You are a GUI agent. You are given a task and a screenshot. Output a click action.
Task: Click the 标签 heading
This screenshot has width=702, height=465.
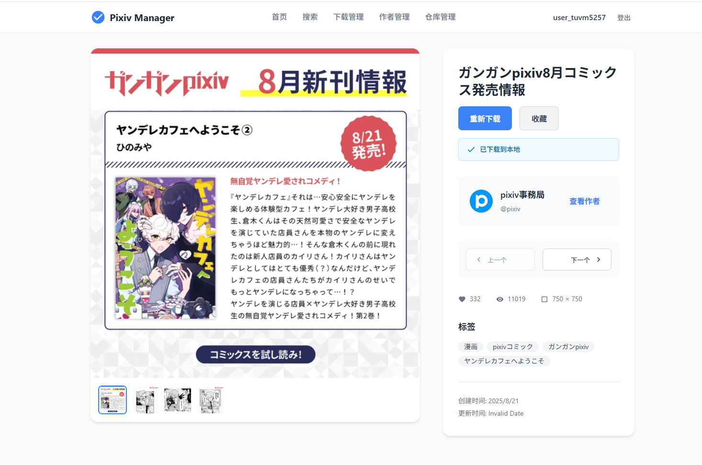point(467,327)
